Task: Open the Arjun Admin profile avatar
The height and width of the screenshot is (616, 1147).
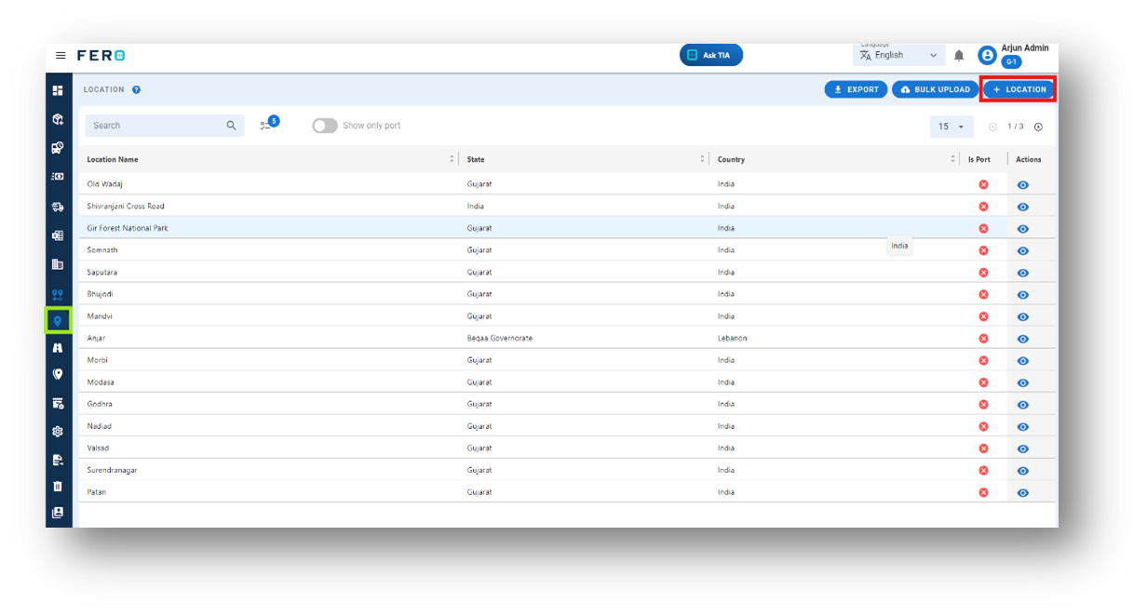Action: coord(987,56)
